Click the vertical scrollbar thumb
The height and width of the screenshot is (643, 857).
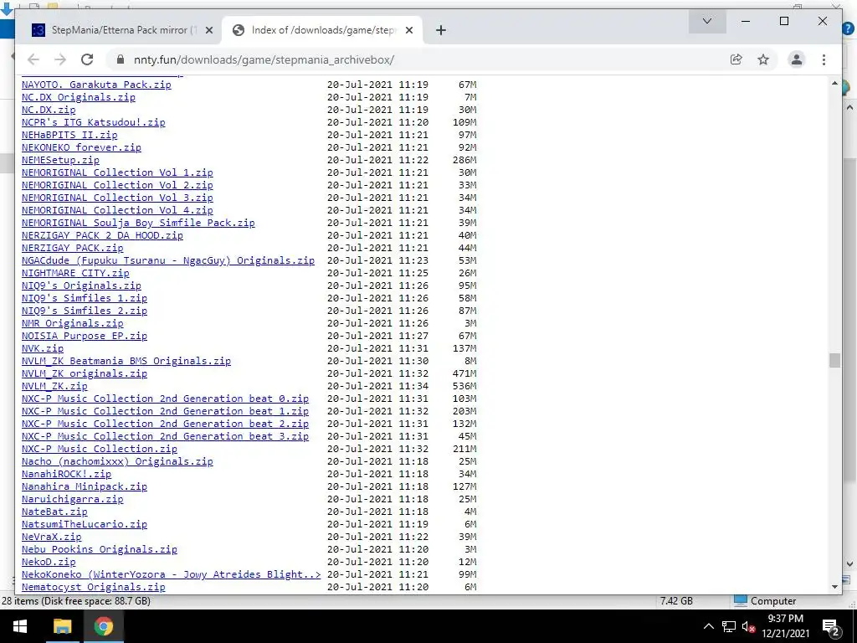click(x=834, y=360)
